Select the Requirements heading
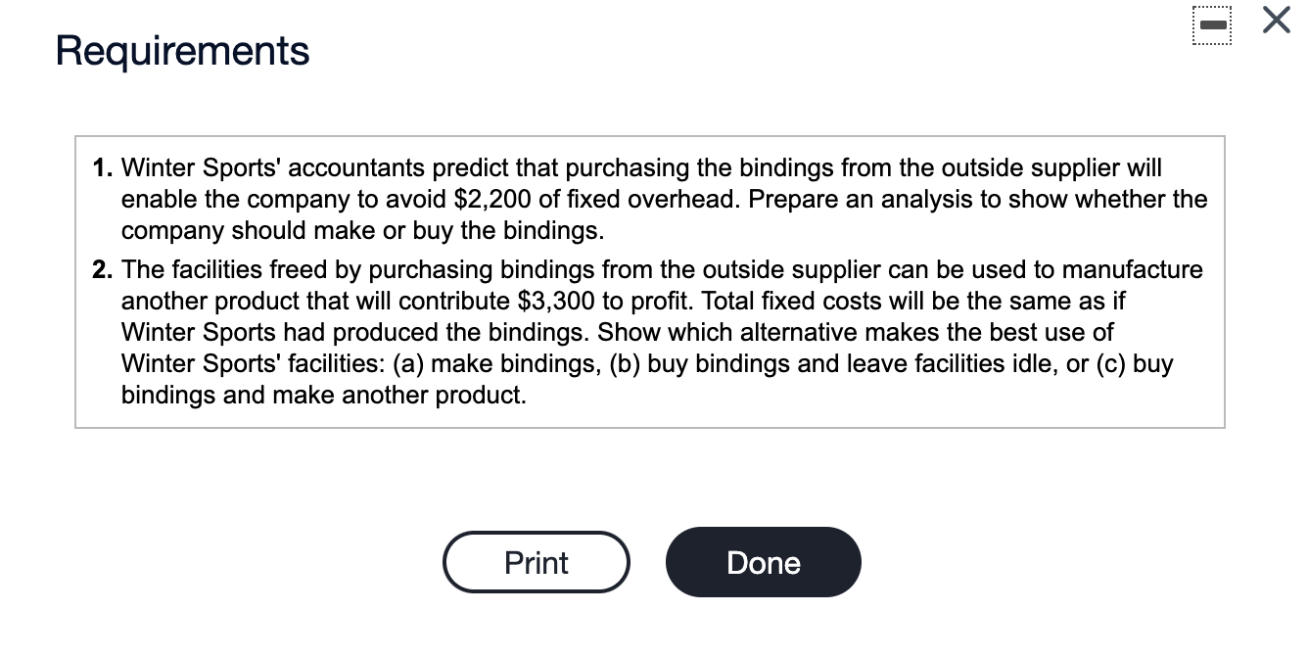1308x658 pixels. 181,51
